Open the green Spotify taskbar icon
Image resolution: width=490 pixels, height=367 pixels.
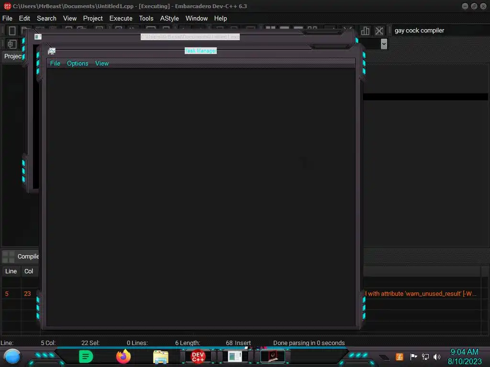86,356
